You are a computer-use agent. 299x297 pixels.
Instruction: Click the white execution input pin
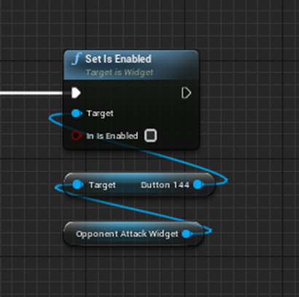[x=76, y=93]
